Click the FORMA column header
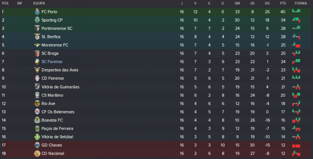Screen dimensions: 313x159 click(x=300, y=3)
